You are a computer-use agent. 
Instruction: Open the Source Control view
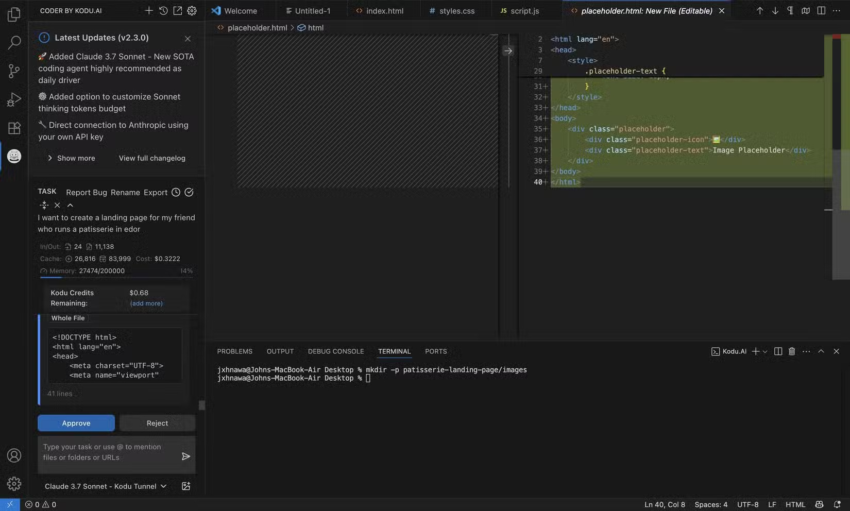pyautogui.click(x=14, y=71)
